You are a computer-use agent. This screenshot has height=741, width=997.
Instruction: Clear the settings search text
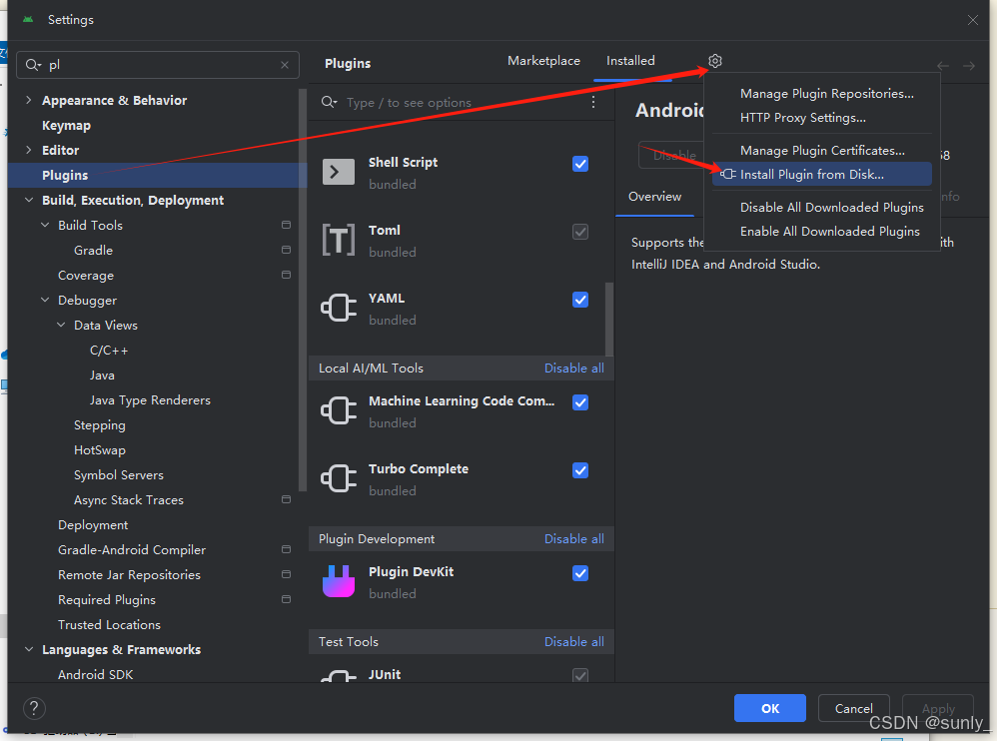tap(285, 65)
